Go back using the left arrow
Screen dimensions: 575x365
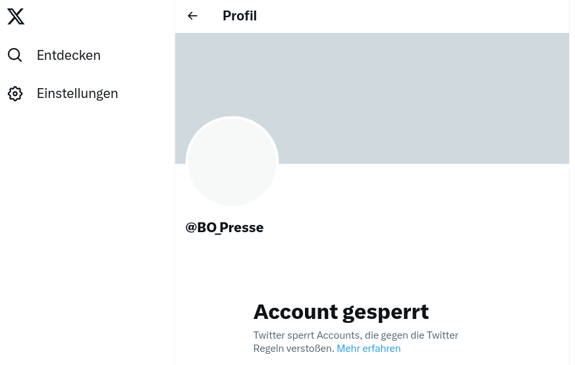coord(192,16)
